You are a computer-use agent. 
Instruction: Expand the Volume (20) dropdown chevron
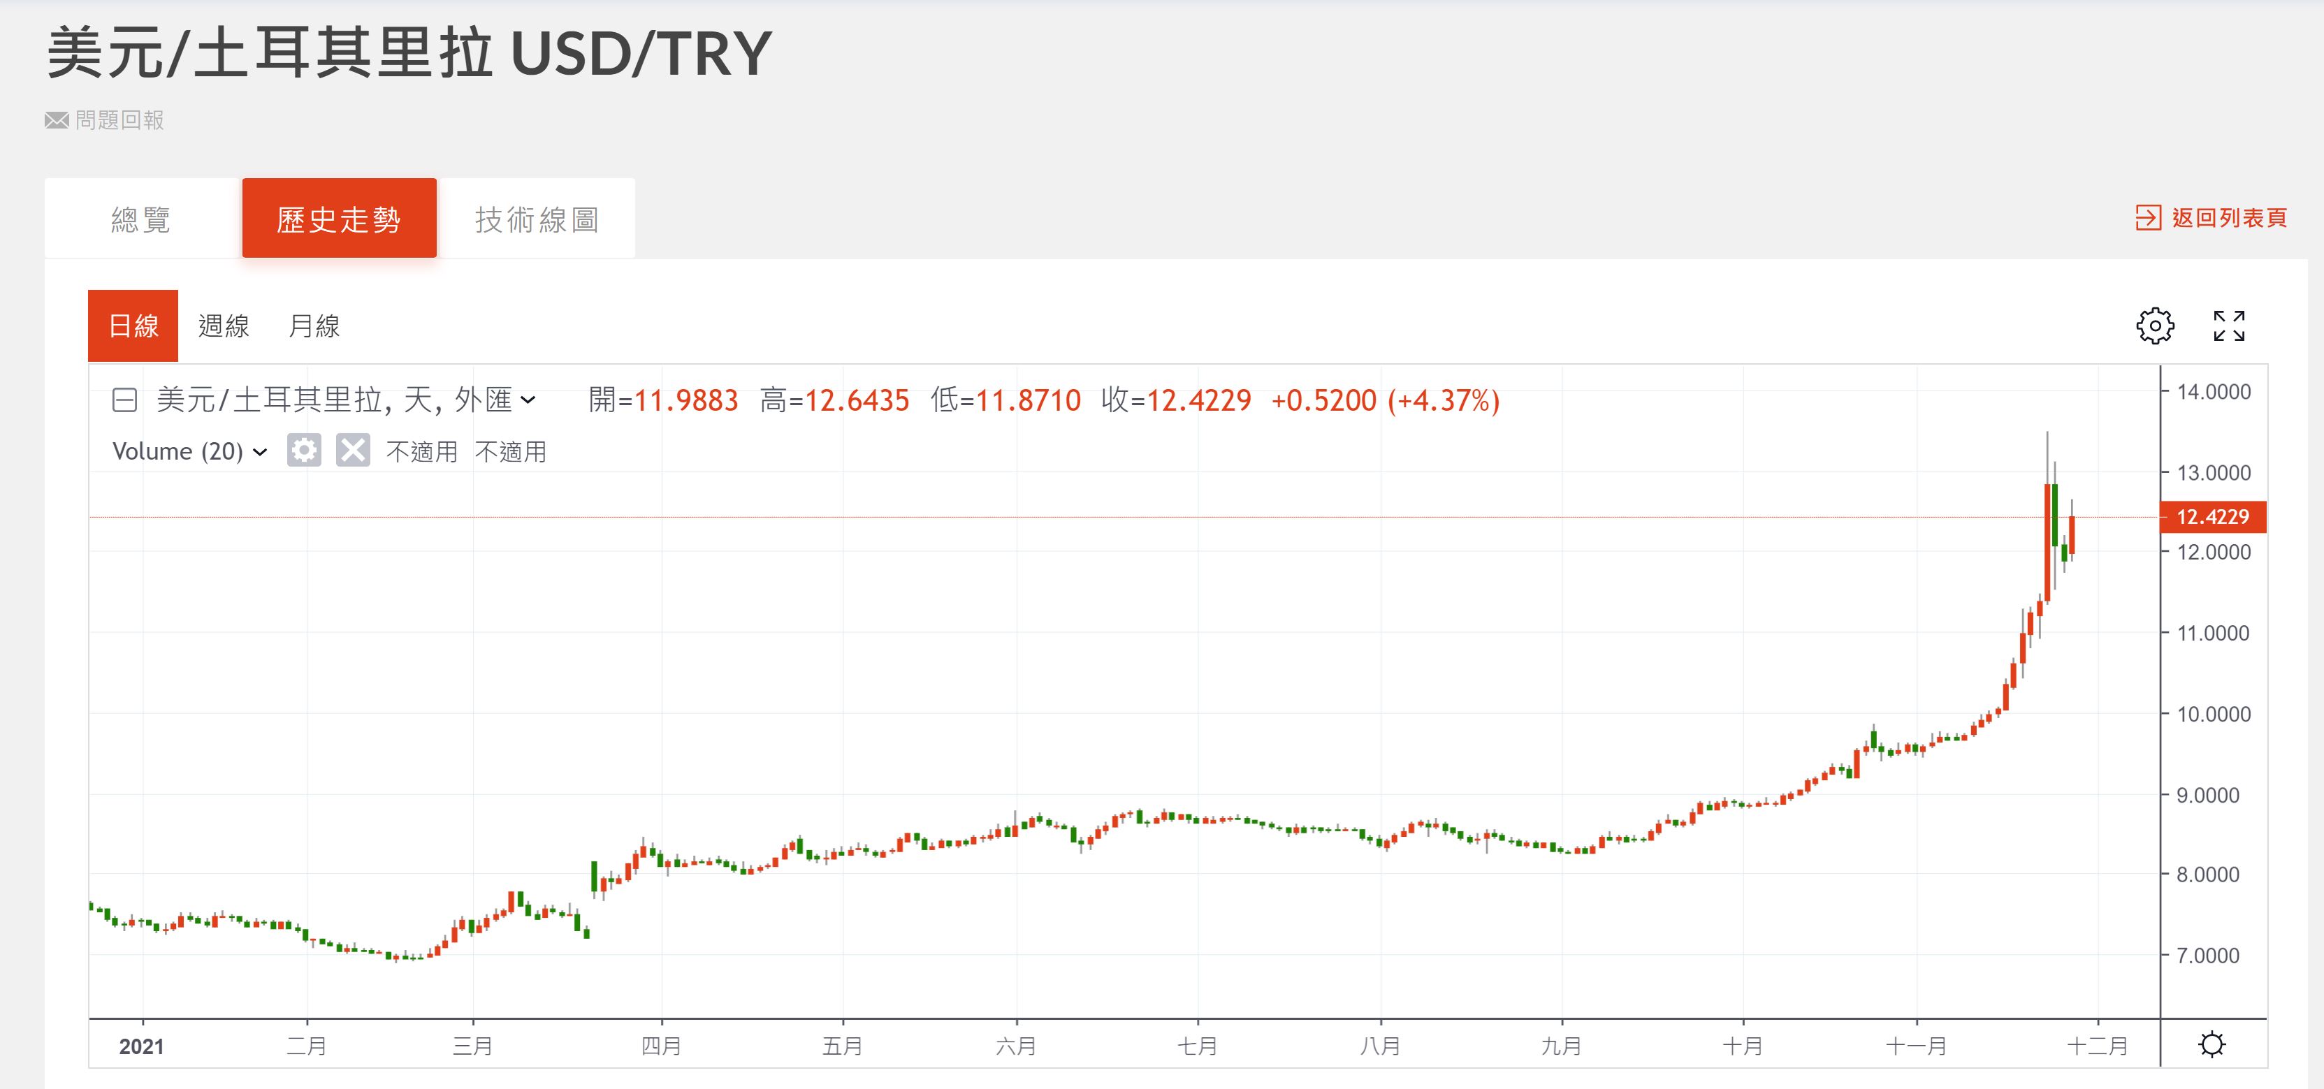click(260, 452)
